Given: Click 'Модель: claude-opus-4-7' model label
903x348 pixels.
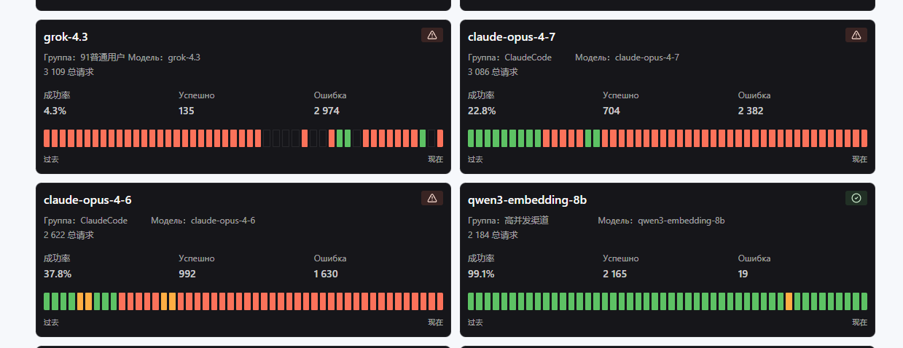Looking at the screenshot, I should pos(627,58).
